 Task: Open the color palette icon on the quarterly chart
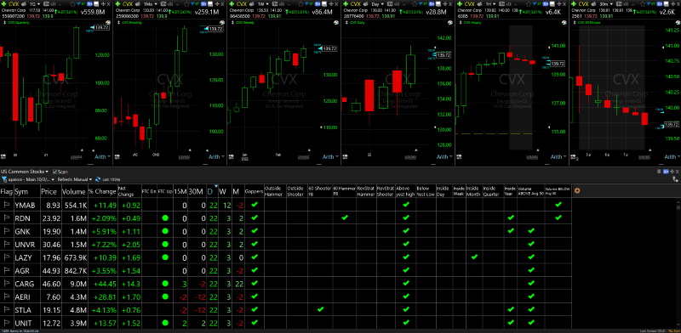108,23
